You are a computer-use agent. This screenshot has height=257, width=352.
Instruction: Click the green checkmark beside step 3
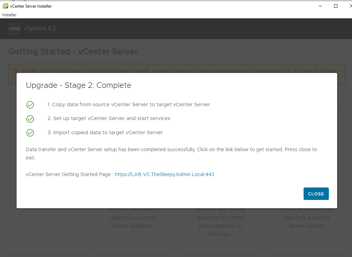coord(30,132)
